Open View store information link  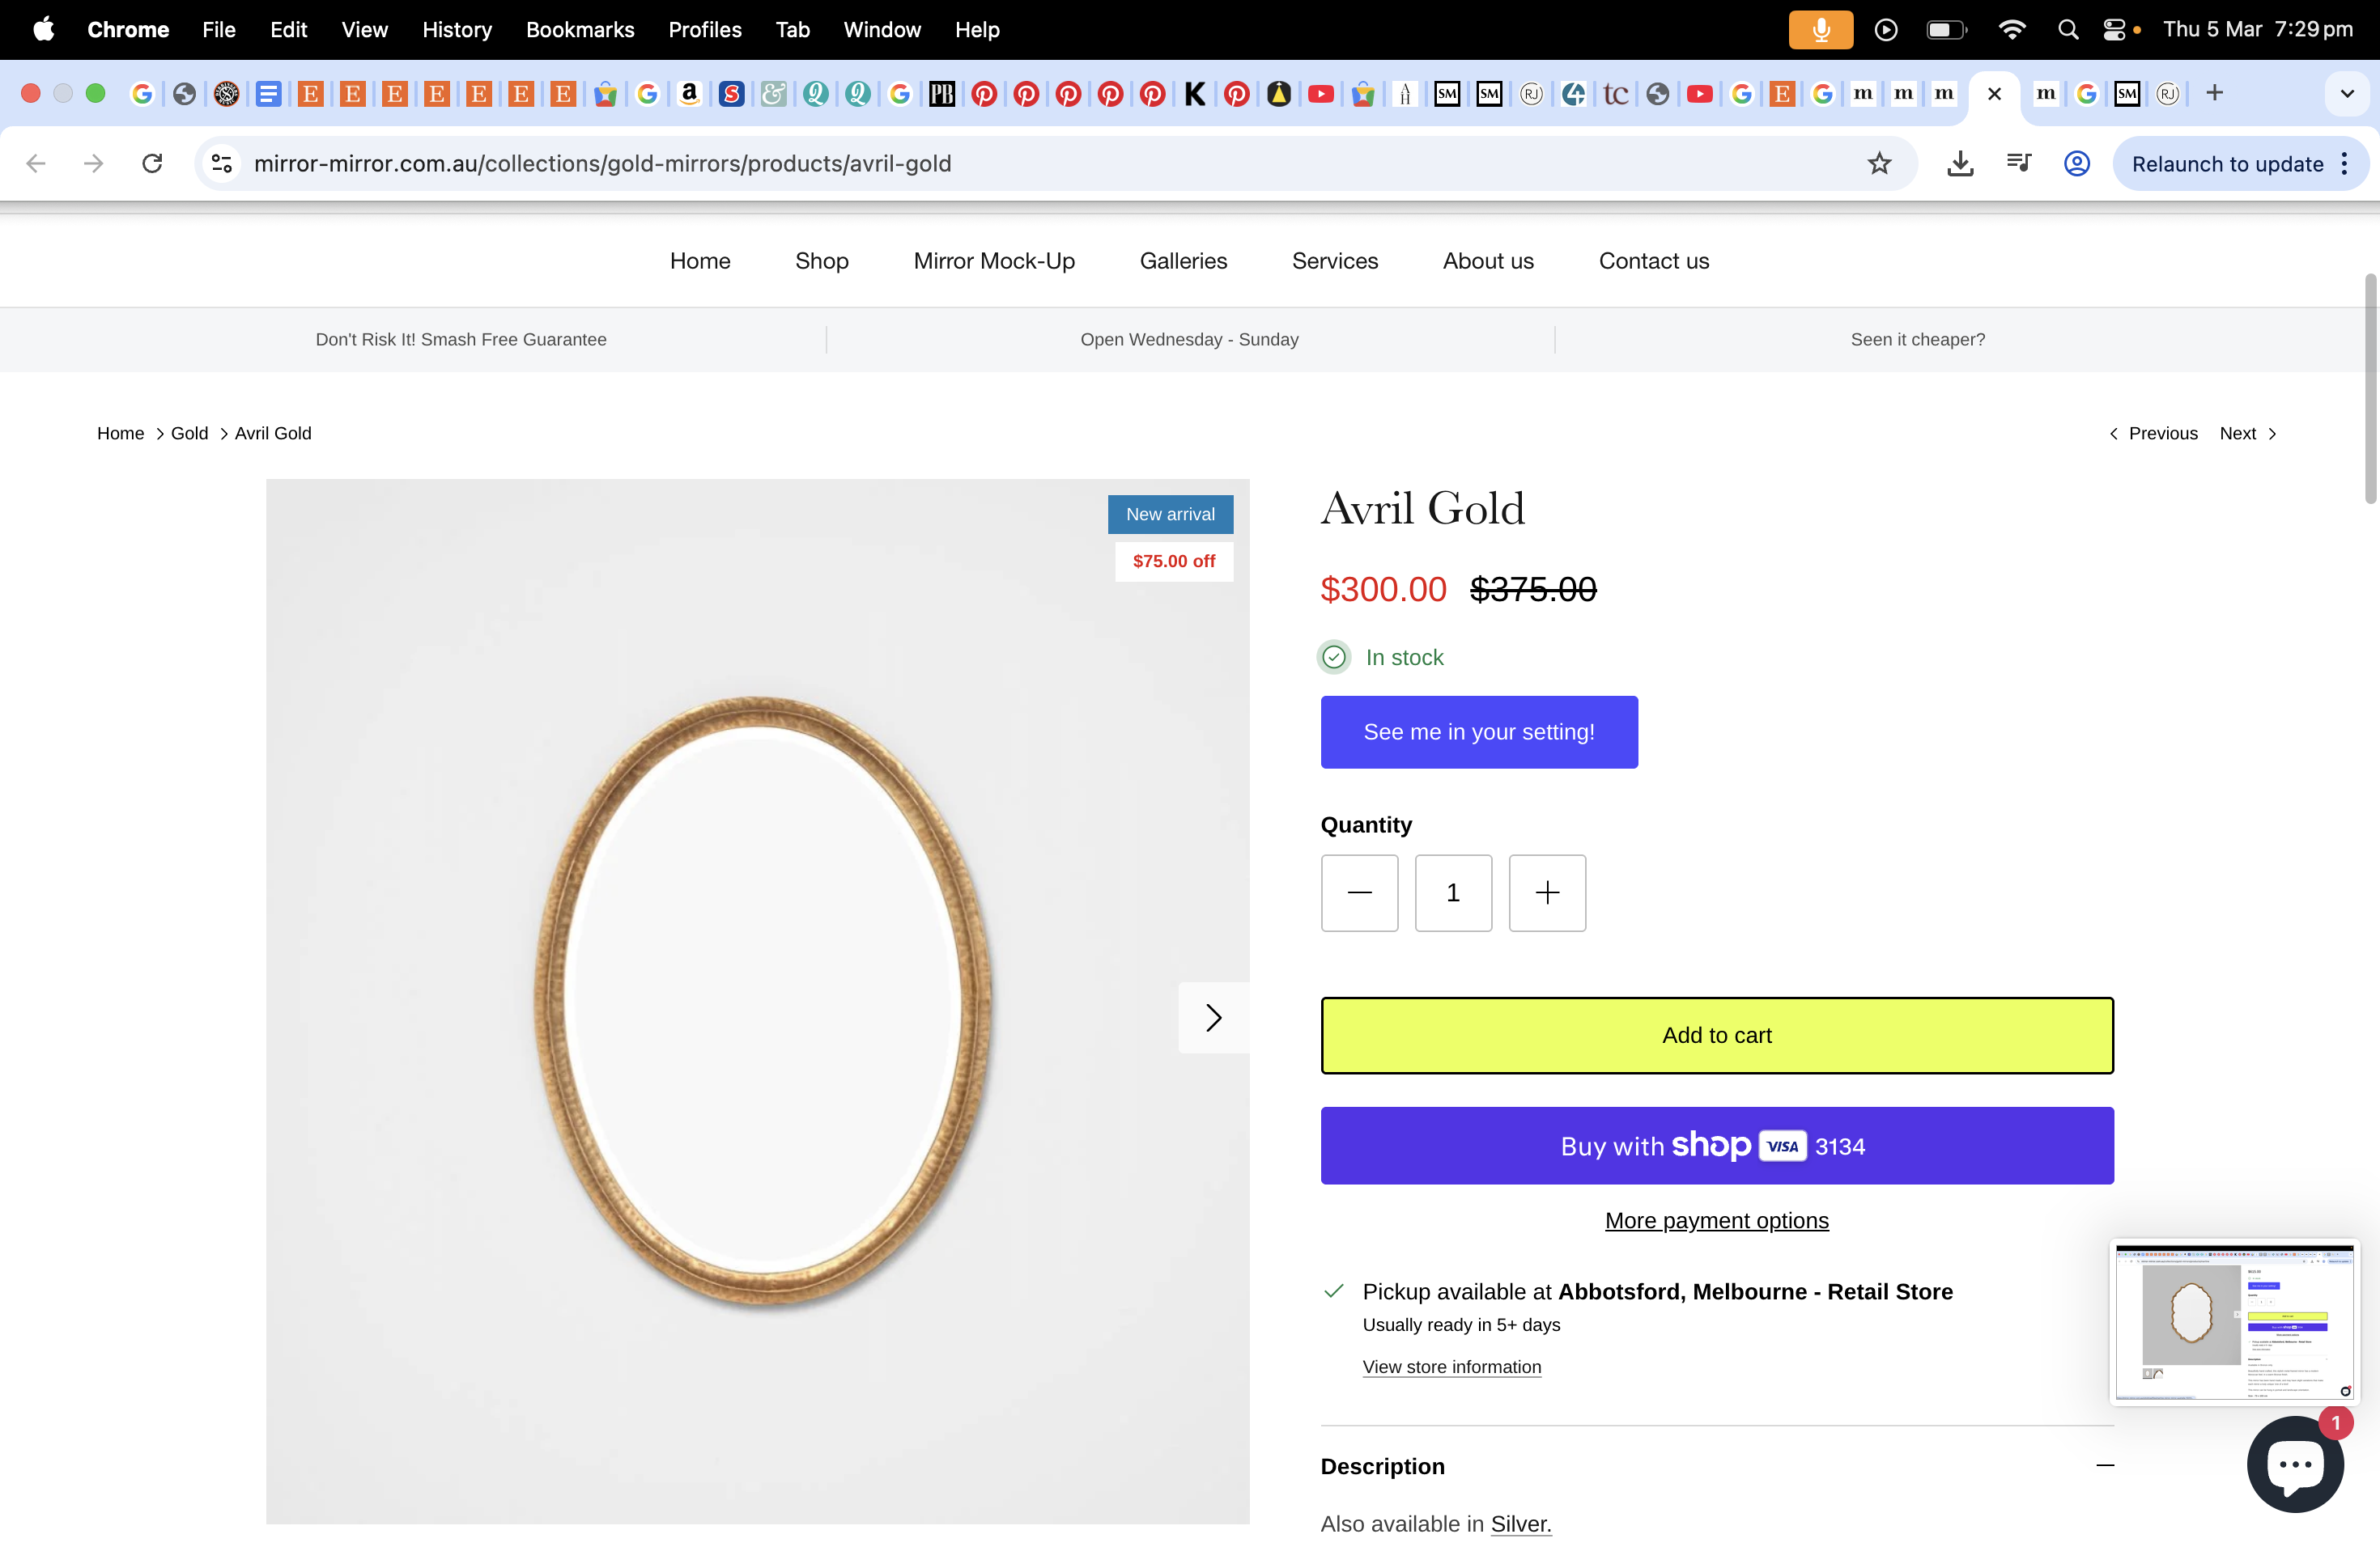click(x=1451, y=1366)
